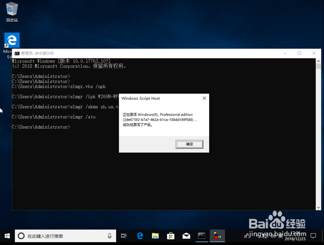Viewport: 324px width, 245px height.
Task: Click the Cortana circle icon
Action: coord(21,236)
